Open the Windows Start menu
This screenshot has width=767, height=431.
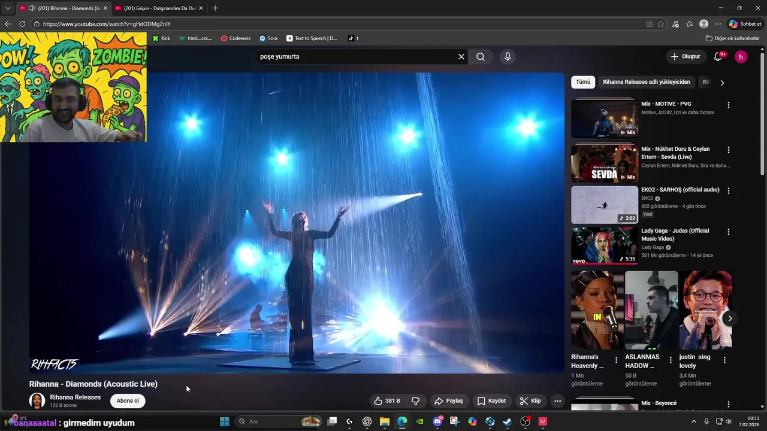(225, 421)
